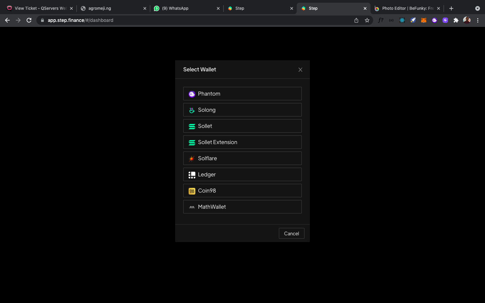Screen dimensions: 485x303
Task: Switch to the Photo Editor | BeFunky tab
Action: 407,8
